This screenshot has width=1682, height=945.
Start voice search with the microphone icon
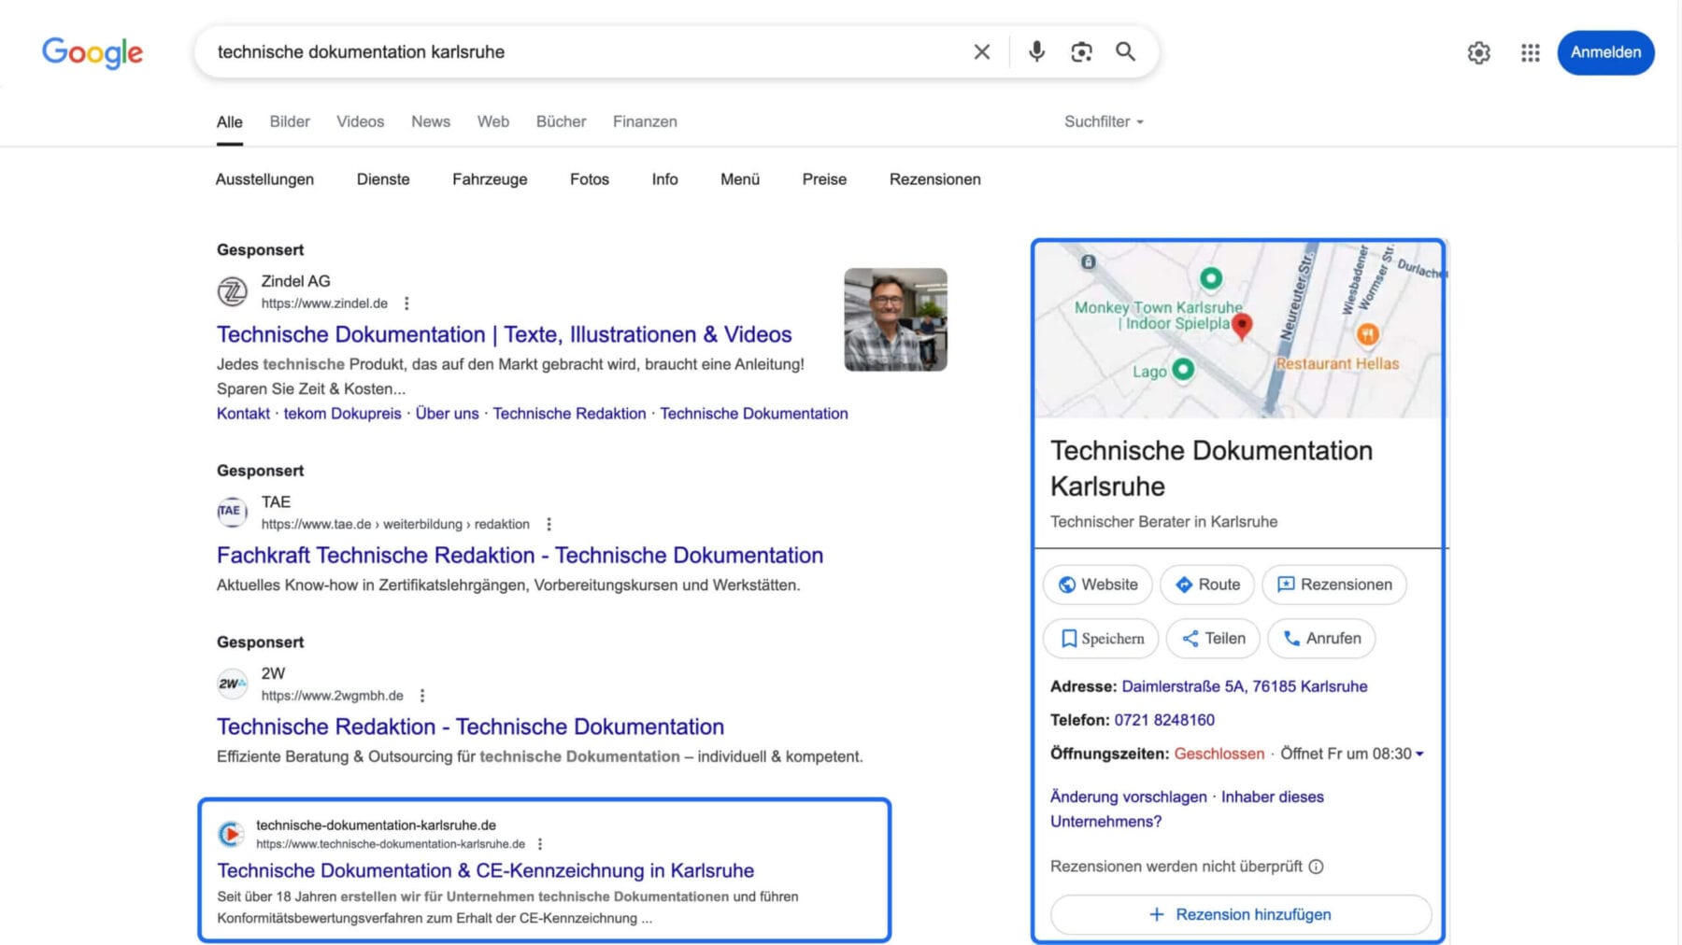click(x=1036, y=52)
